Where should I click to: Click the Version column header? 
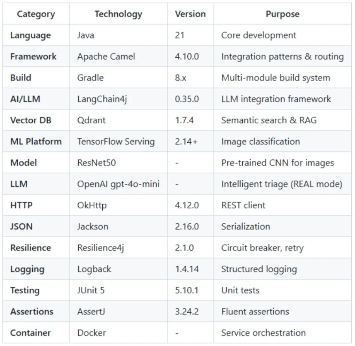pos(190,14)
